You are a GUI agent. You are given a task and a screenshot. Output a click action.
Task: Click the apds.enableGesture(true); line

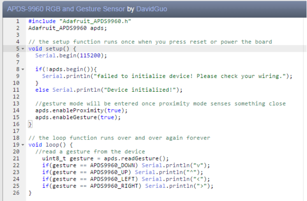(78, 117)
